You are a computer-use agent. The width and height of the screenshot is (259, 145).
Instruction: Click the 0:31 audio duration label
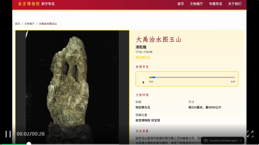233,82
